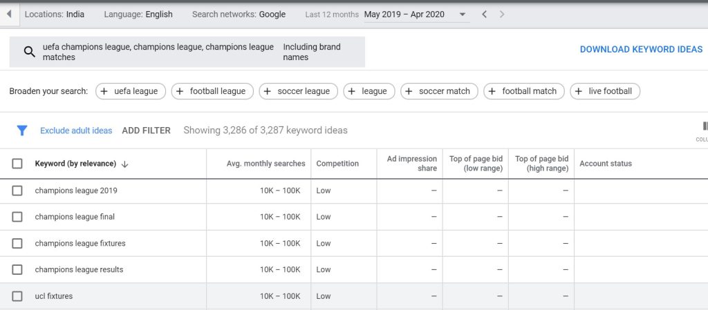Go to next date period arrow
Image resolution: width=708 pixels, height=310 pixels.
pyautogui.click(x=502, y=14)
